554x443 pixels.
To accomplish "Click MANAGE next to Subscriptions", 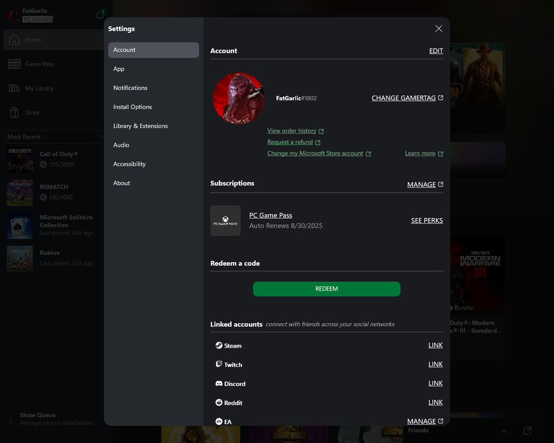I will [x=425, y=184].
